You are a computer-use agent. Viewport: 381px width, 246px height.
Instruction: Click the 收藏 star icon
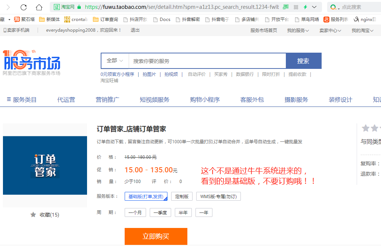(33, 214)
